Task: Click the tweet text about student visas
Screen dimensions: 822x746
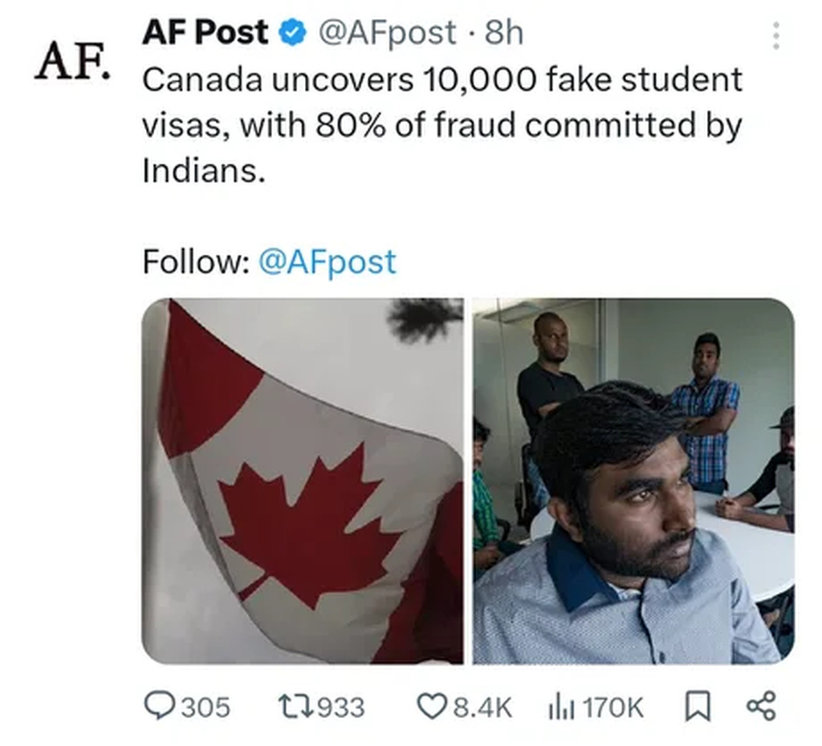Action: tap(442, 124)
